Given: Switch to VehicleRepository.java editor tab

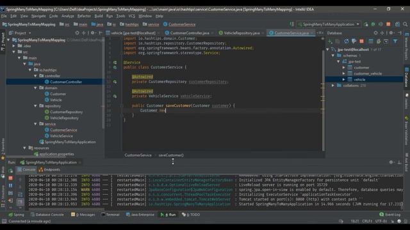Looking at the screenshot, I should 242,33.
